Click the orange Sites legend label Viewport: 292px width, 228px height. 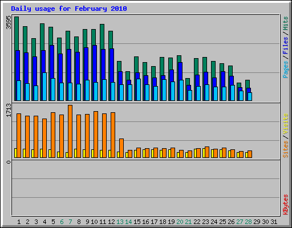click(x=285, y=149)
